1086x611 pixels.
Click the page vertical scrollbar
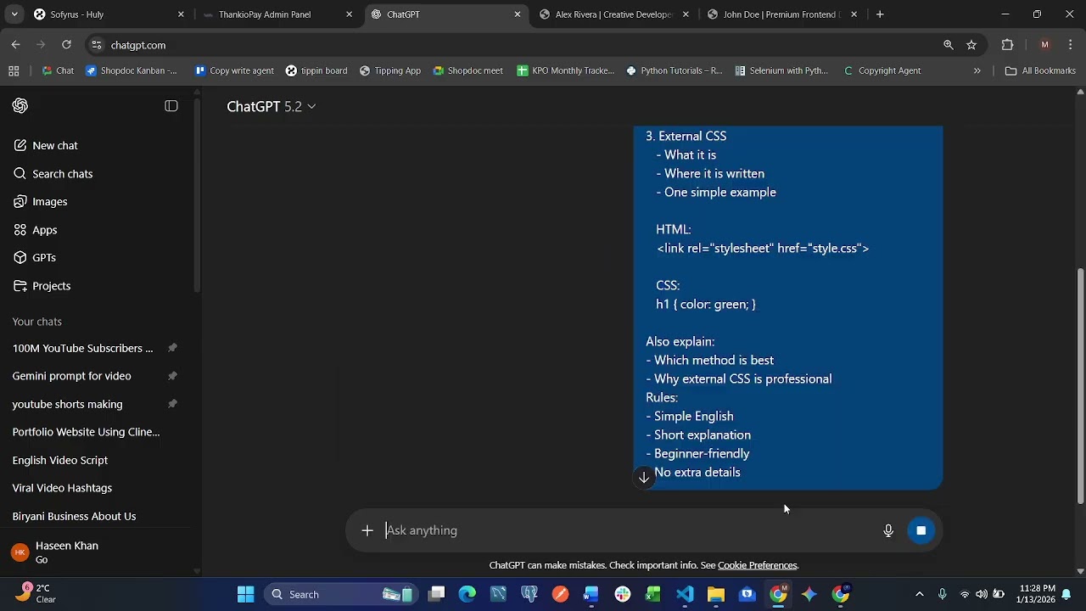coord(1080,387)
